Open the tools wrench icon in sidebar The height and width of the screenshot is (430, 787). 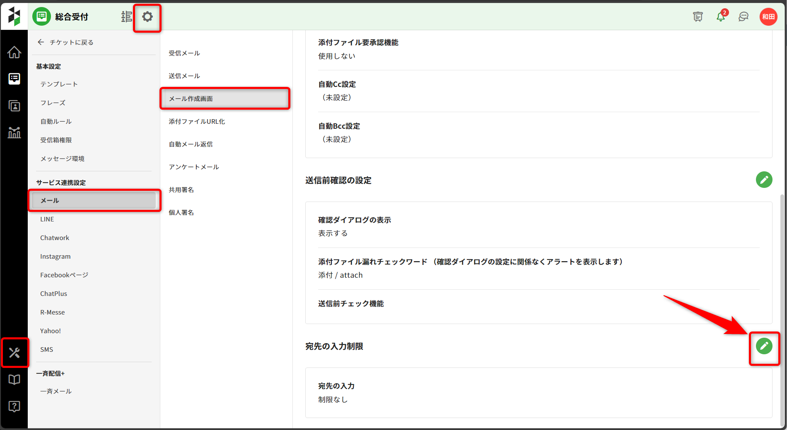click(14, 353)
